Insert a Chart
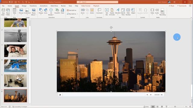Screen dimensions: 193x108 pos(62,11)
